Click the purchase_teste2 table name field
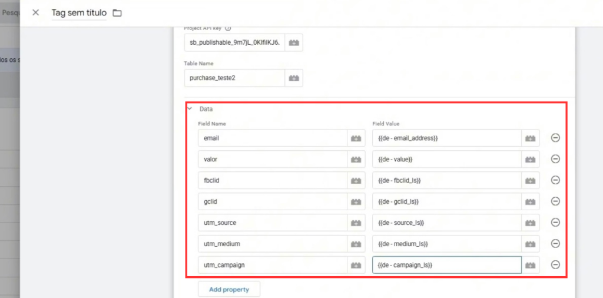The image size is (603, 298). click(234, 78)
